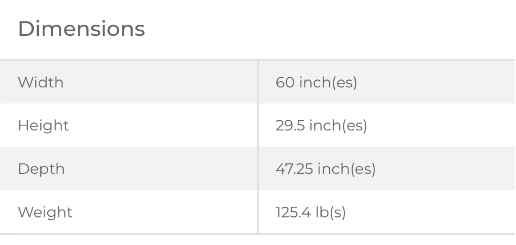Click empty area right of 60 inch(es)
The width and height of the screenshot is (516, 245).
(430, 82)
